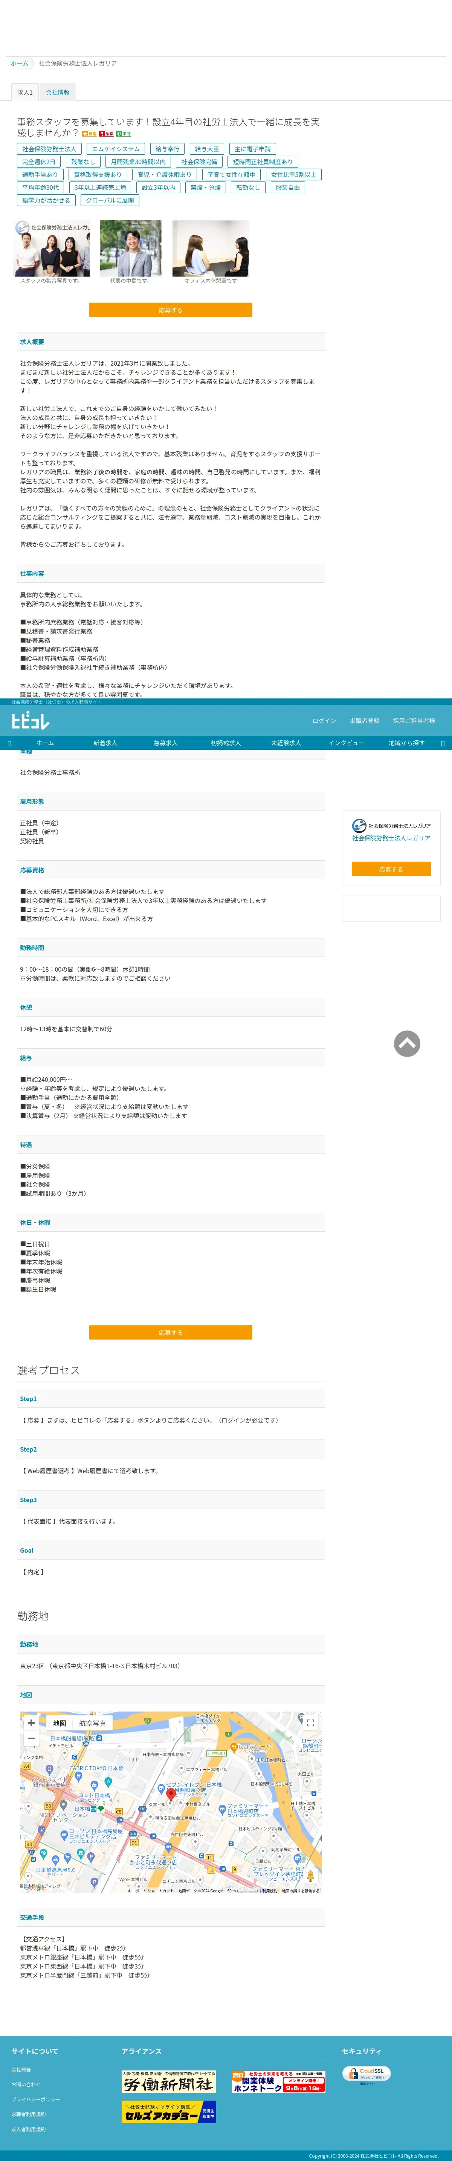Click the 月間残業30時間以内 tag
Viewport: 452px width, 2161px height.
pyautogui.click(x=138, y=162)
